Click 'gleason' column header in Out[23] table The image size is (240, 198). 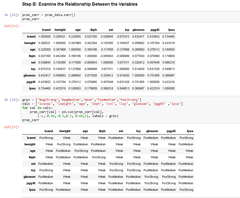point(152,131)
